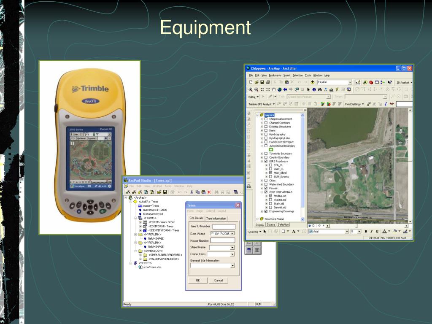Click the Find binoculars icon in ArcMap

click(320, 89)
